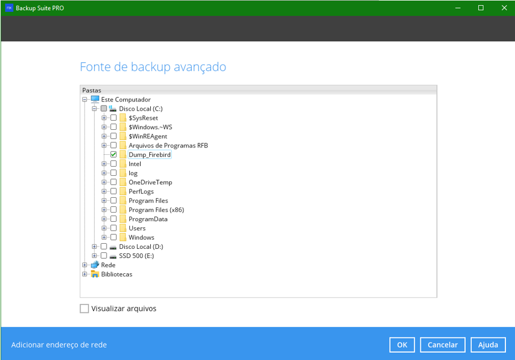Click the Bibliotecas library icon
The image size is (515, 360).
pyautogui.click(x=95, y=274)
